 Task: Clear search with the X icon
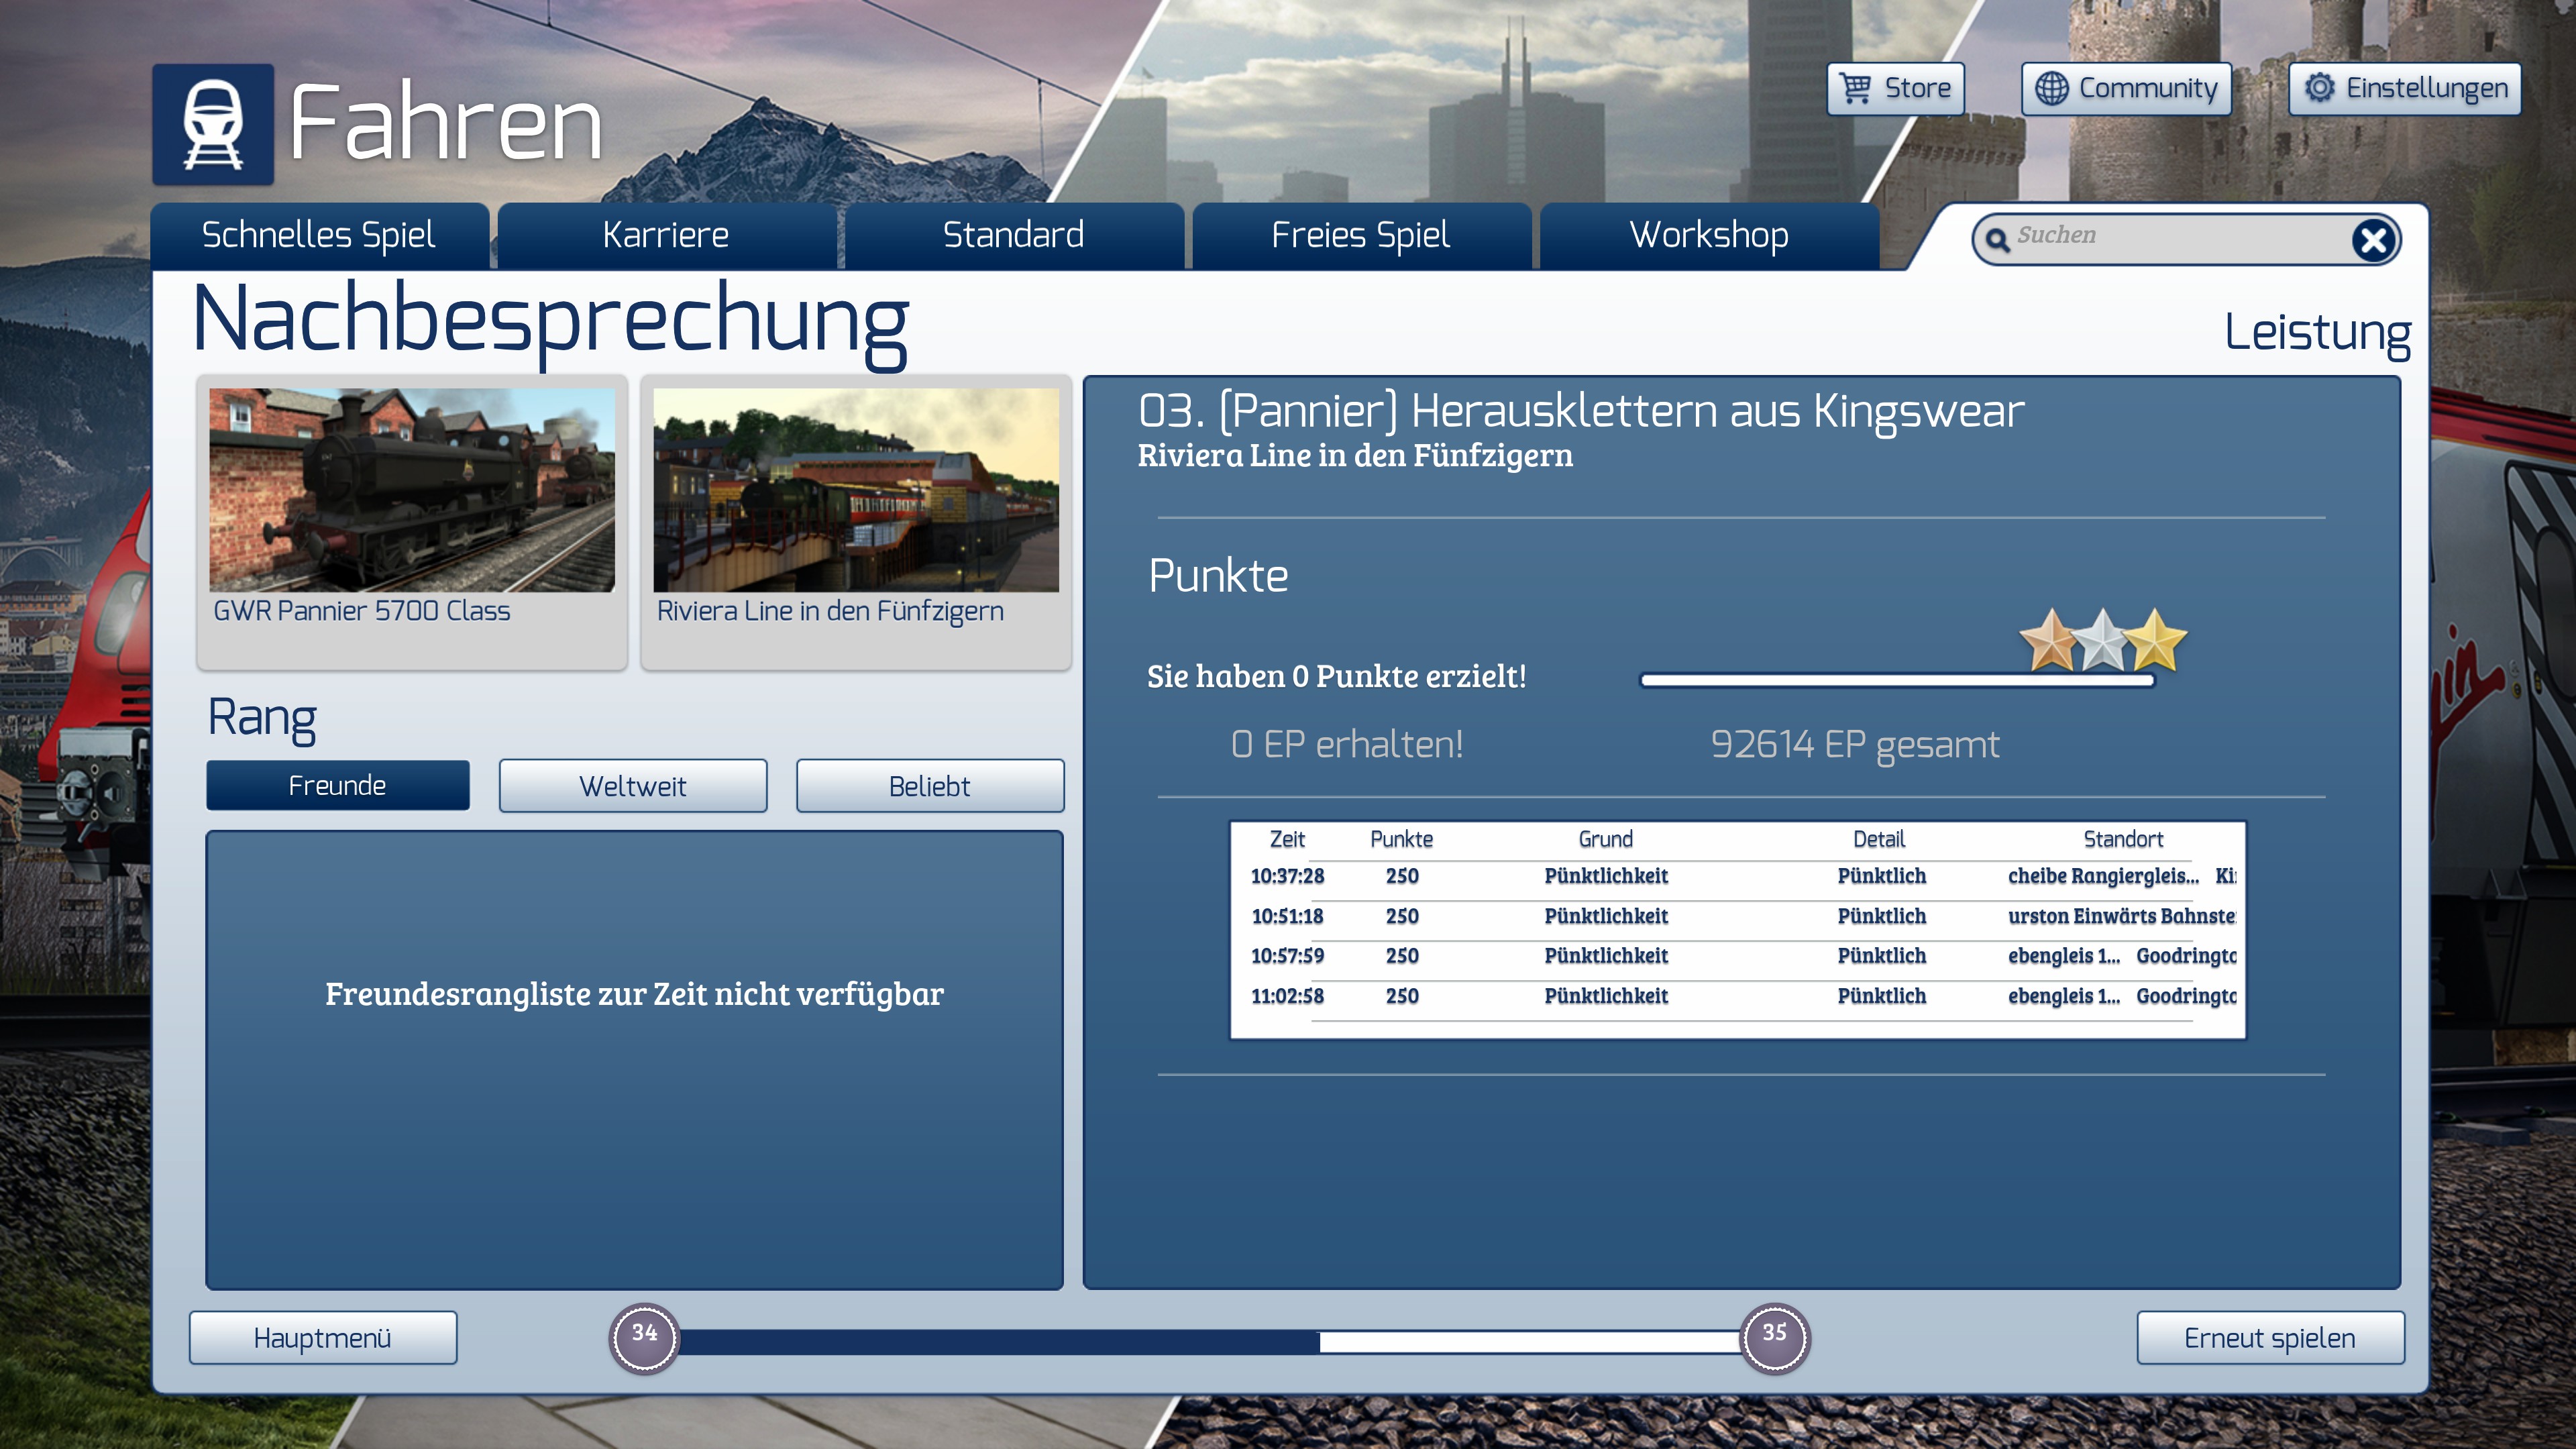2373,240
